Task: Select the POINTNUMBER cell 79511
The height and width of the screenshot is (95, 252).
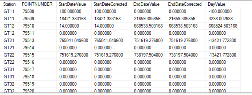Action: (x=38, y=33)
